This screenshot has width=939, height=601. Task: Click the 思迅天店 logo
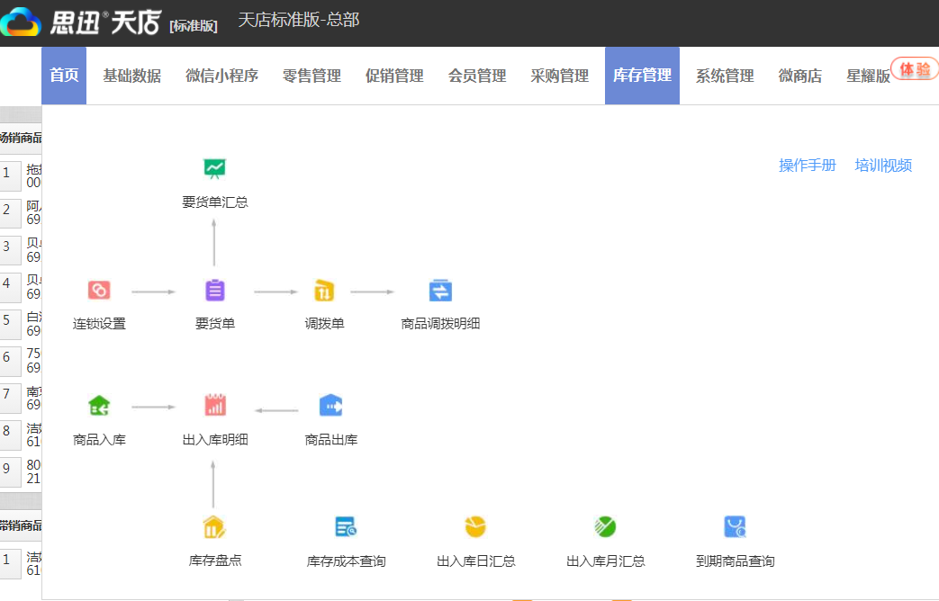click(x=81, y=22)
